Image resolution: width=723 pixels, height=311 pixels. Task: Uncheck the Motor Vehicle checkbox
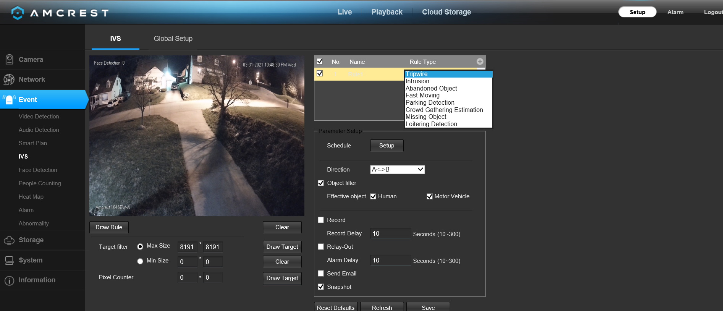coord(430,196)
